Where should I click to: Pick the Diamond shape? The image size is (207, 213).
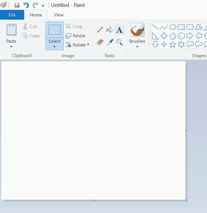[x=164, y=36]
